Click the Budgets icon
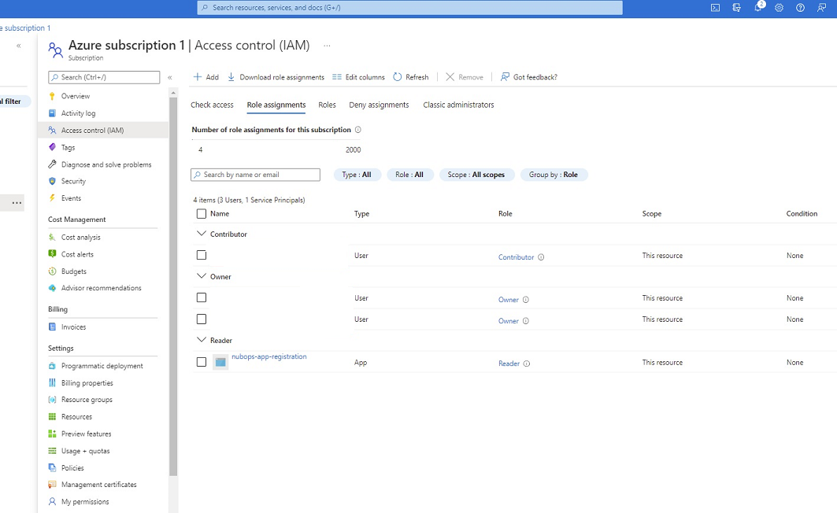The height and width of the screenshot is (513, 837). point(52,271)
